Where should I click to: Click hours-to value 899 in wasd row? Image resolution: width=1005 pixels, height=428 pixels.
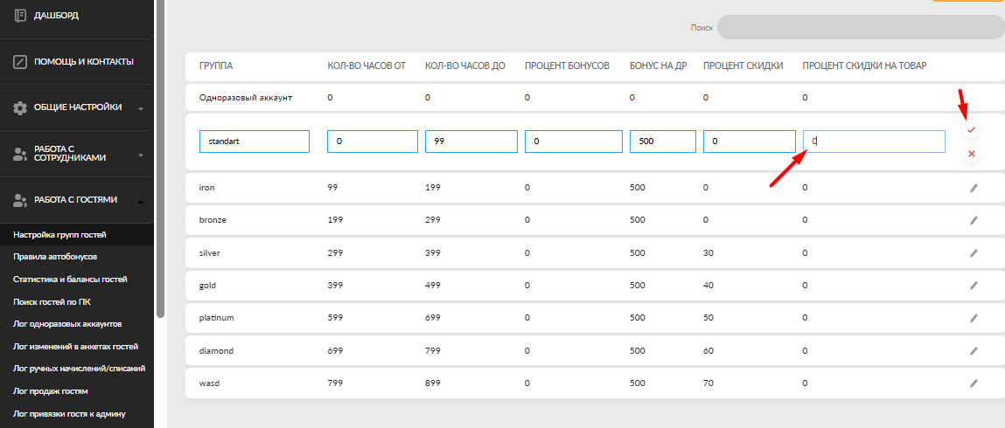tap(433, 383)
